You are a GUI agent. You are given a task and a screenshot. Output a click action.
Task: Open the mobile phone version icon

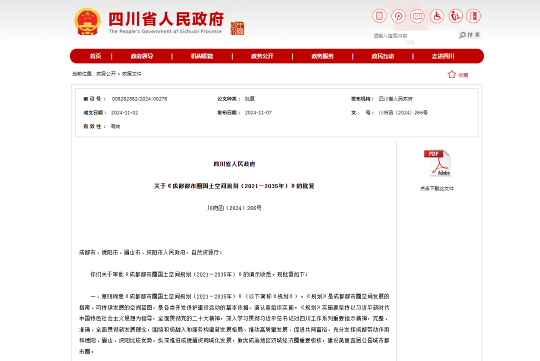tap(379, 16)
